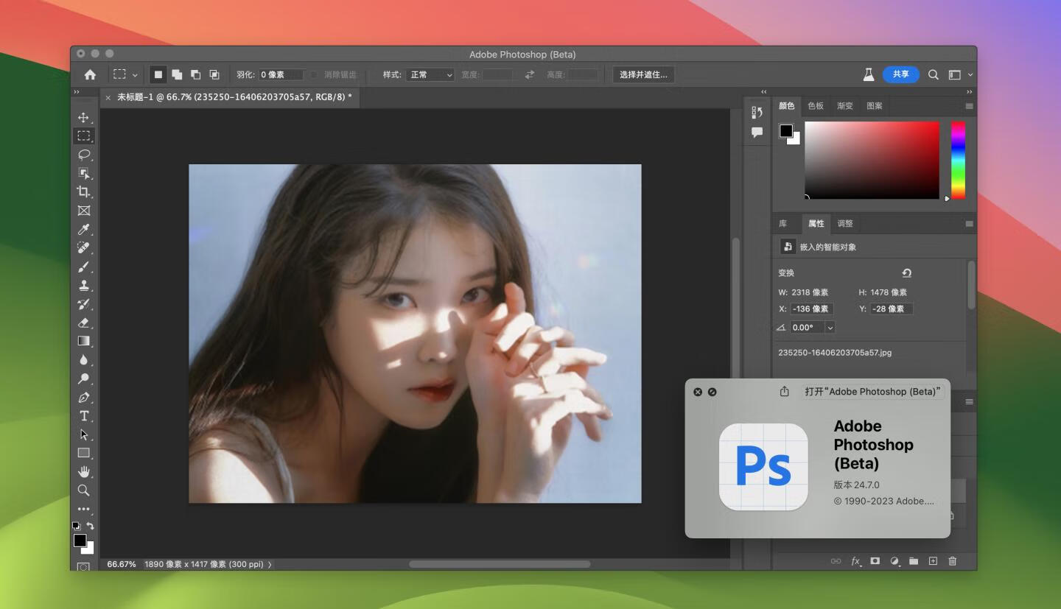Screen dimensions: 1061x609
Task: Toggle Quick Mask mode
Action: (x=83, y=566)
